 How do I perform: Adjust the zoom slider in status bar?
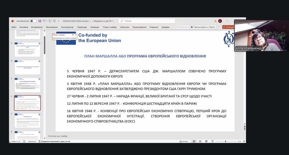click(225, 141)
